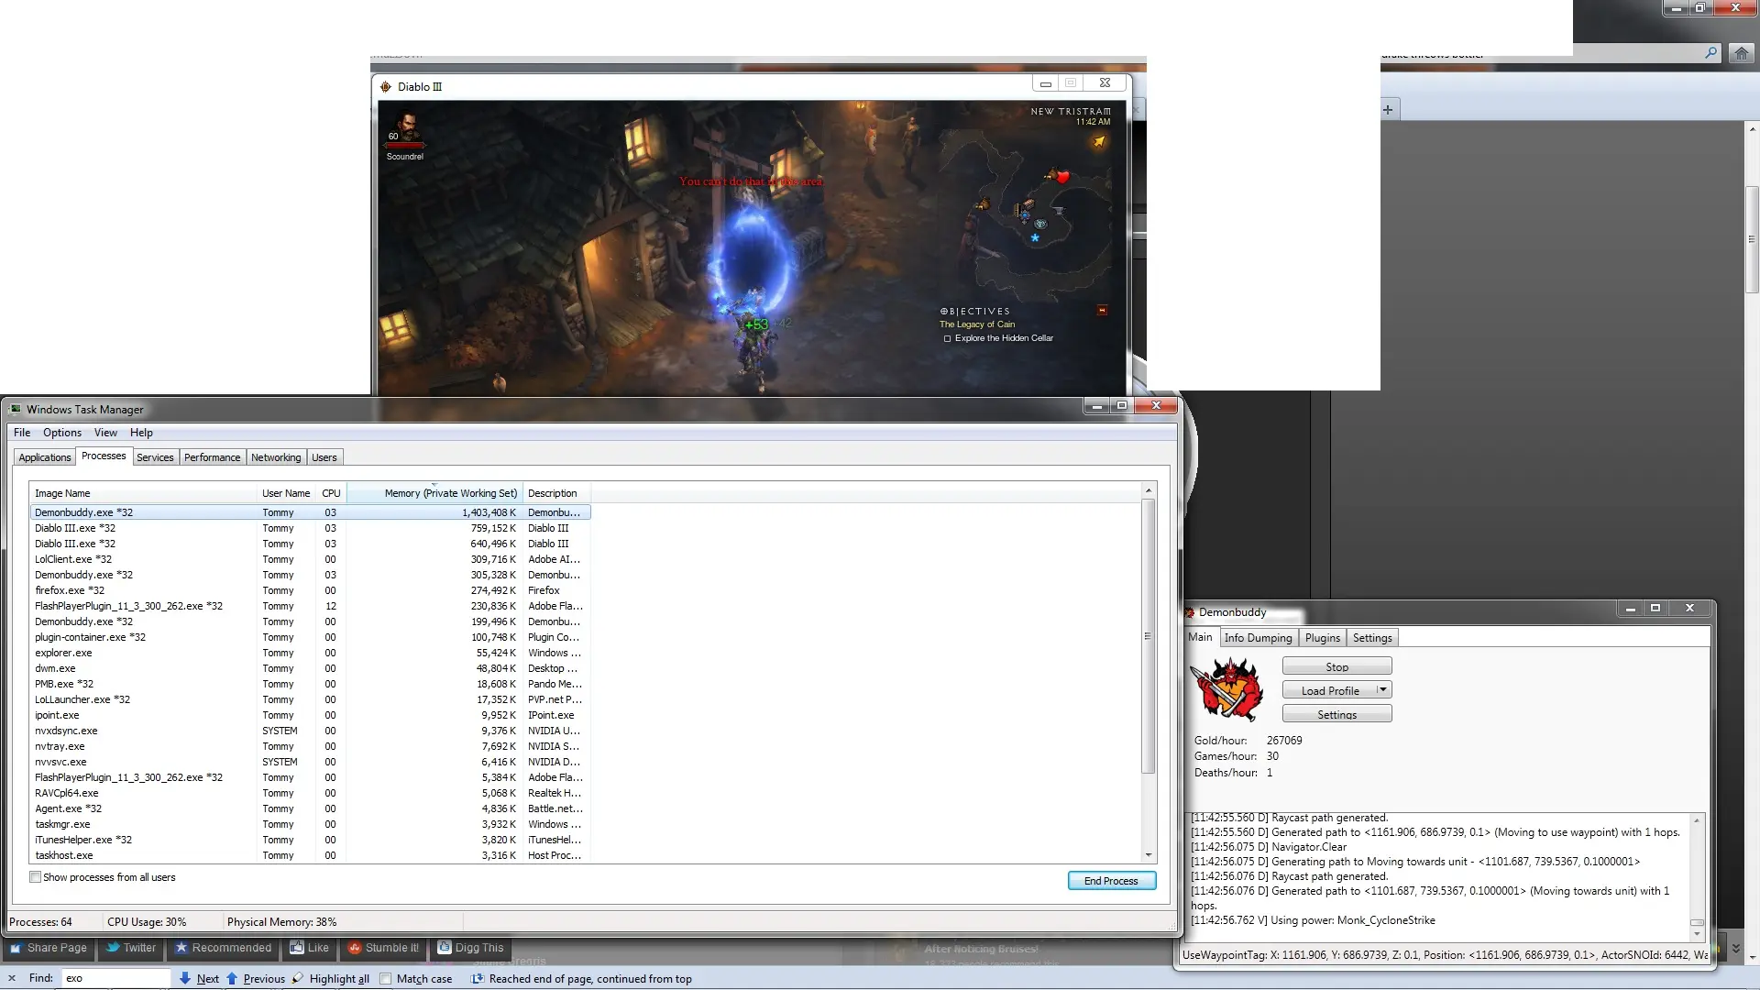Click Explore the Hidden Cellar objective checkbox
This screenshot has width=1760, height=990.
pos(948,338)
